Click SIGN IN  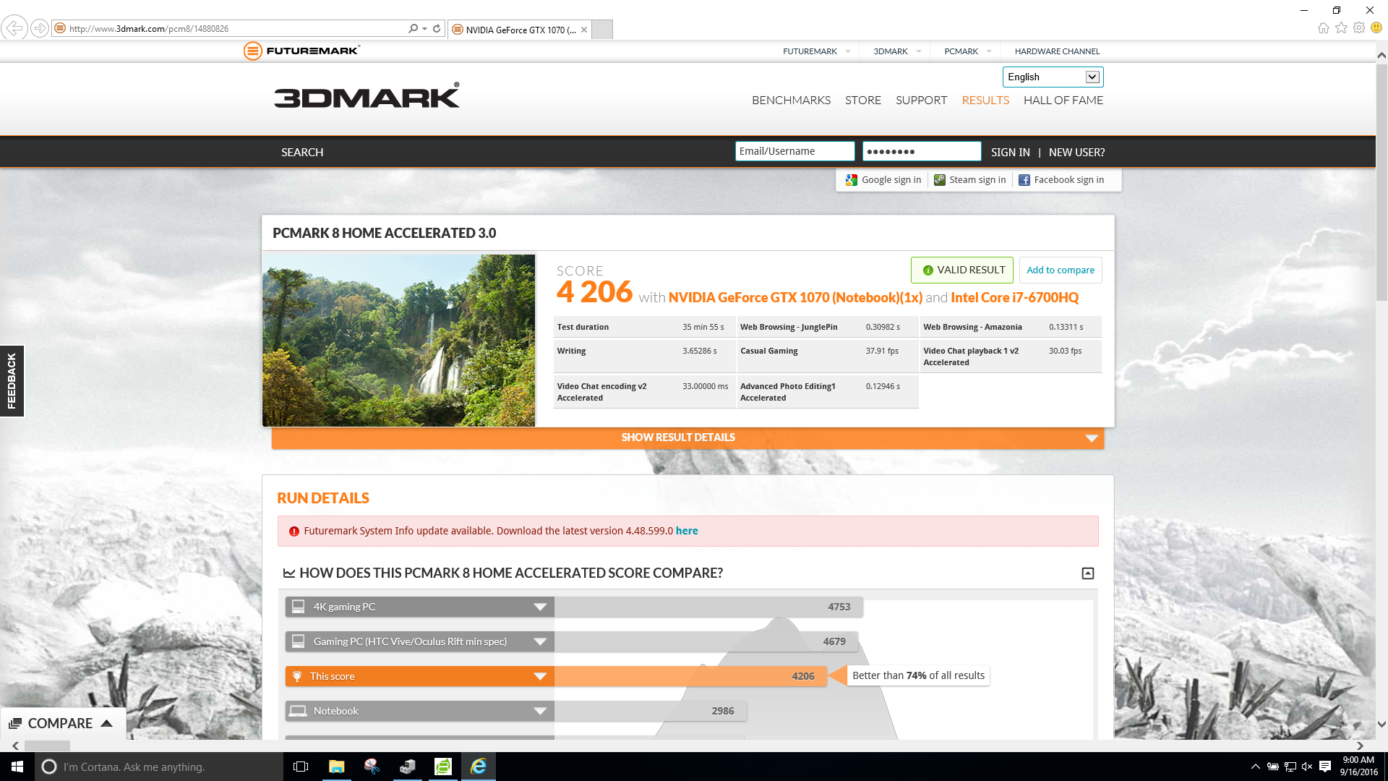point(1010,153)
